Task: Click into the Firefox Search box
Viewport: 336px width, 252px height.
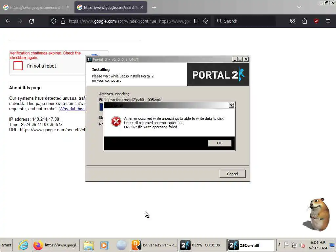Action: pyautogui.click(x=245, y=21)
